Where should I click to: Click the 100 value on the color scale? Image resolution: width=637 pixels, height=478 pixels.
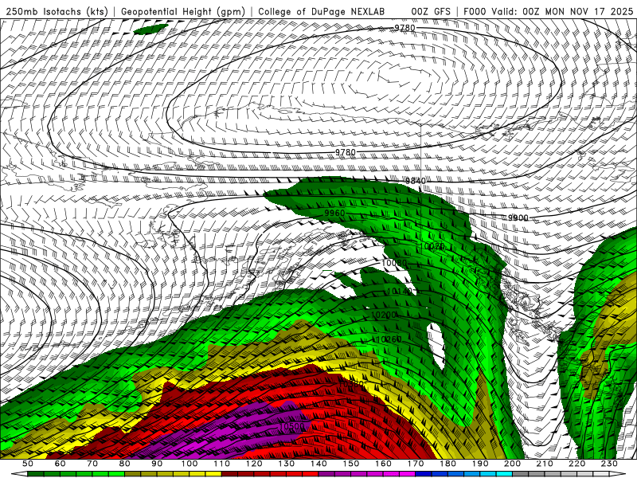[190, 464]
